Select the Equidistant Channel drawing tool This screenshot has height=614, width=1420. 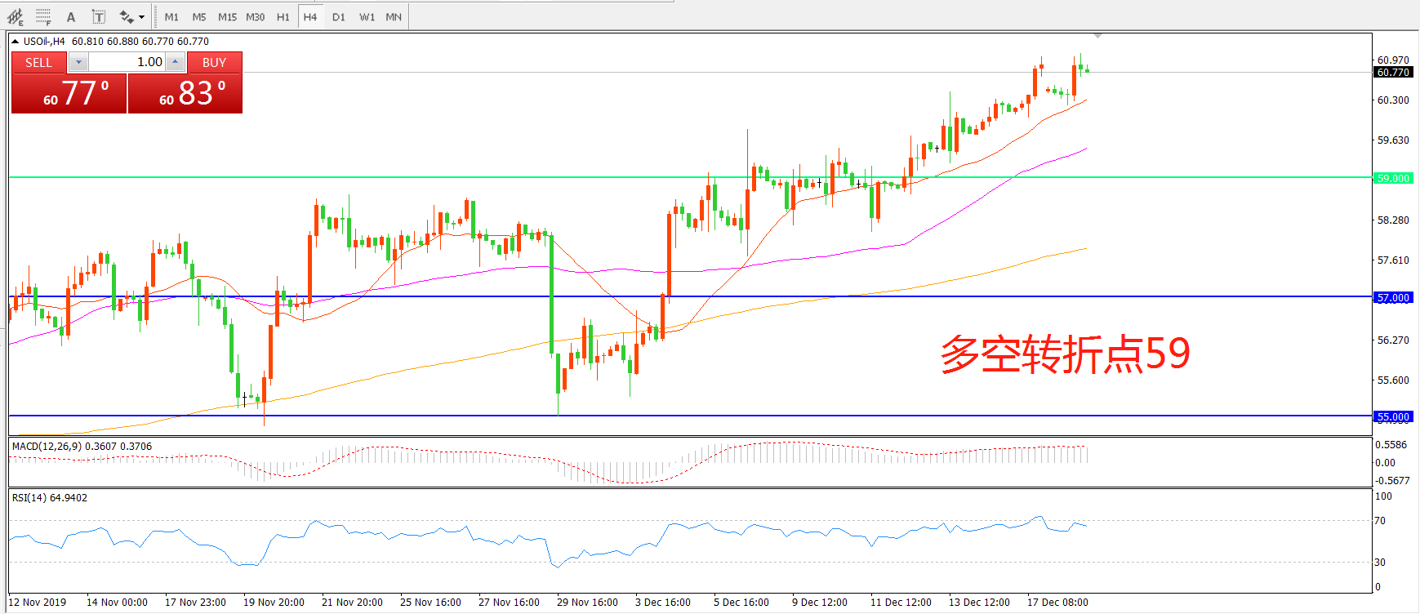click(16, 16)
